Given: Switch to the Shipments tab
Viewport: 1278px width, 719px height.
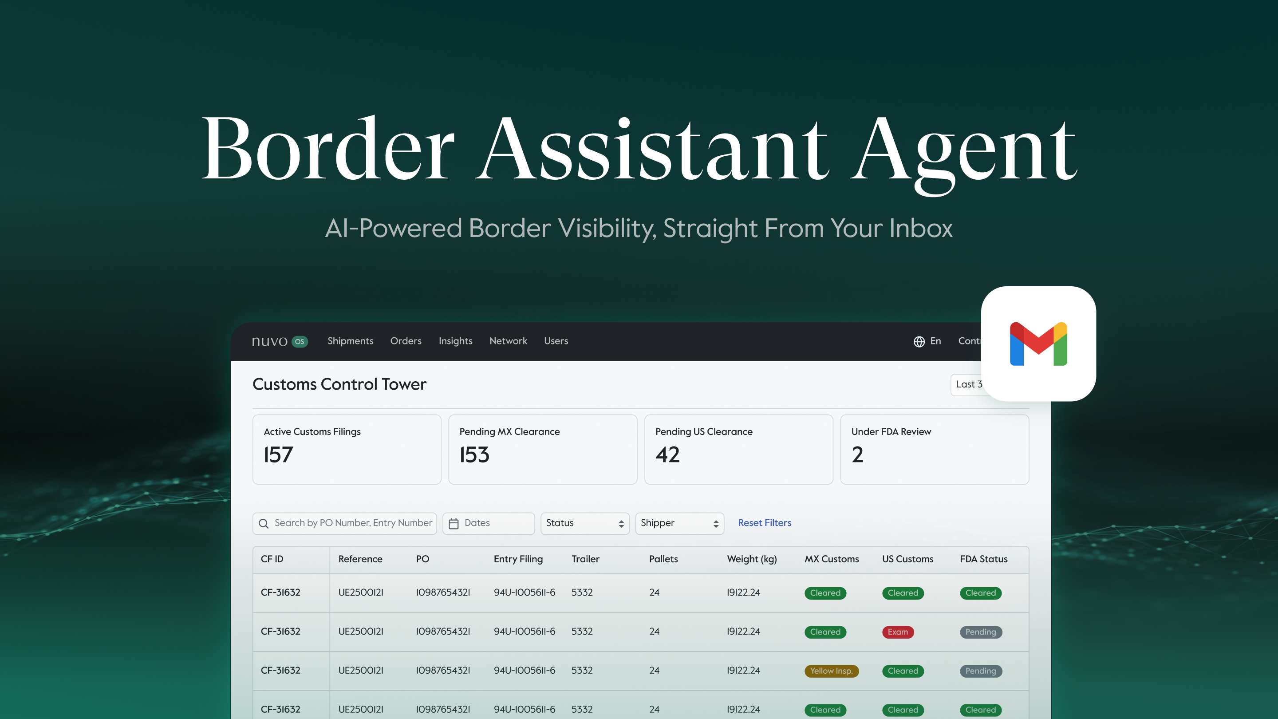Looking at the screenshot, I should (x=350, y=341).
